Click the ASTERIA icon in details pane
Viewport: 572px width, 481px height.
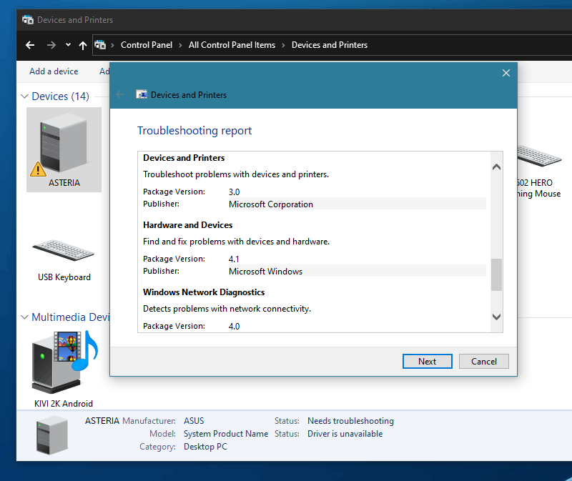(52, 437)
